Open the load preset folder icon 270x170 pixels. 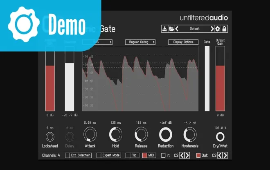[171, 29]
